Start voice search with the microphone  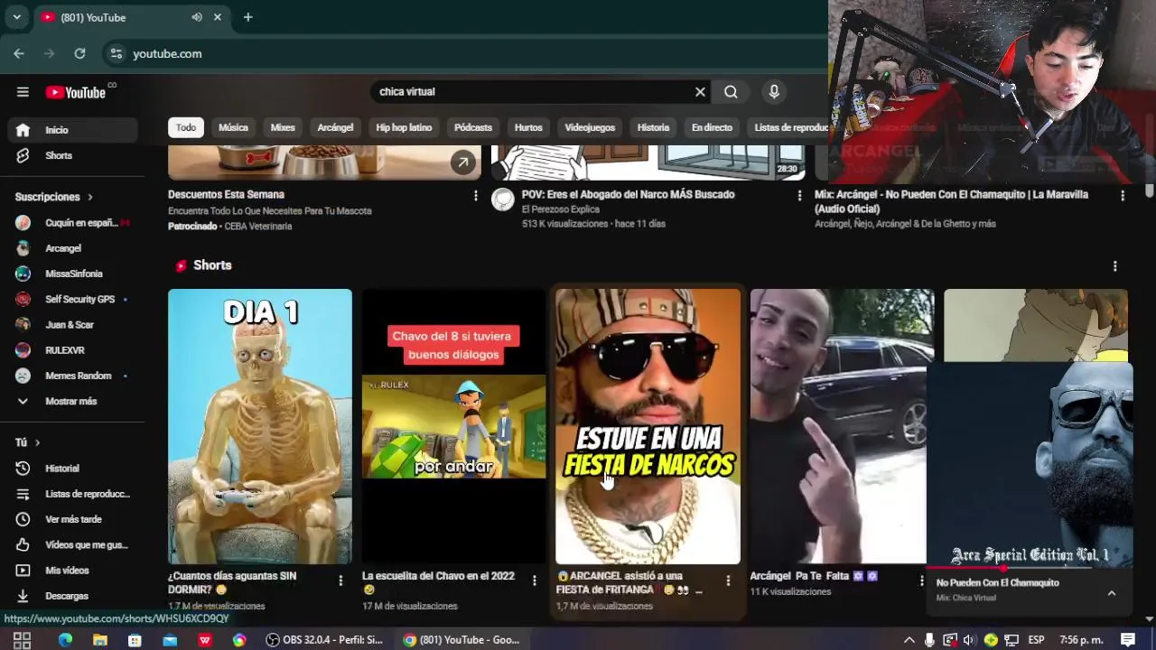(x=774, y=91)
